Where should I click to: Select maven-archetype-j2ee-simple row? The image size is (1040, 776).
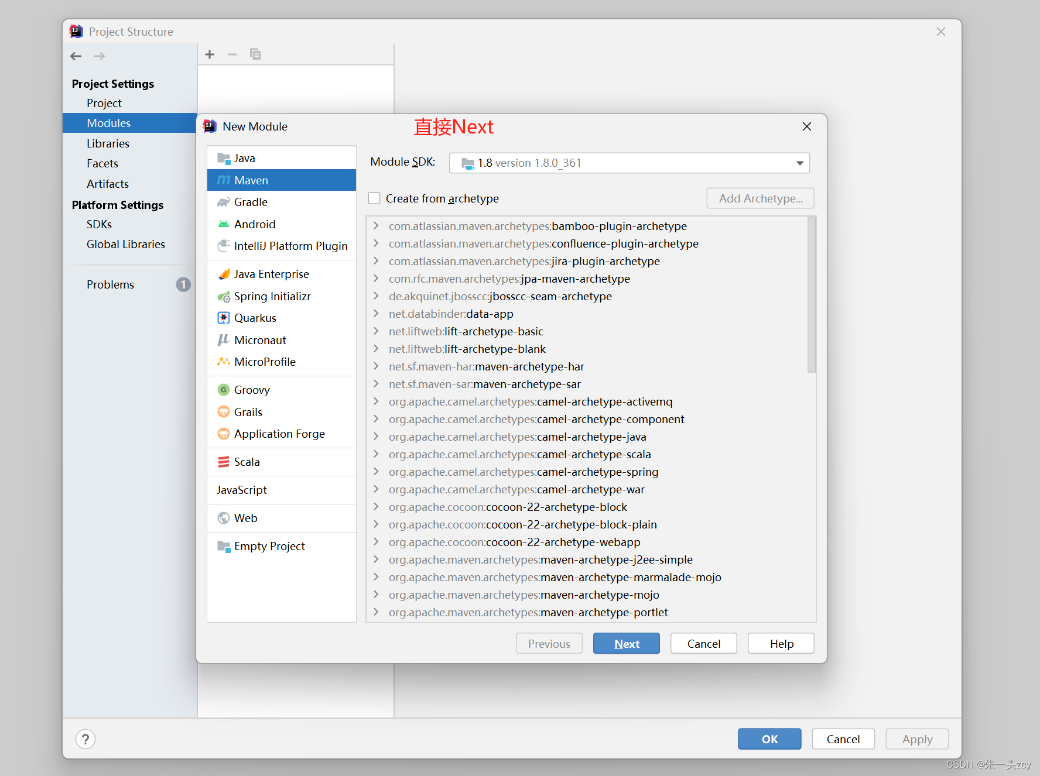[x=587, y=559]
